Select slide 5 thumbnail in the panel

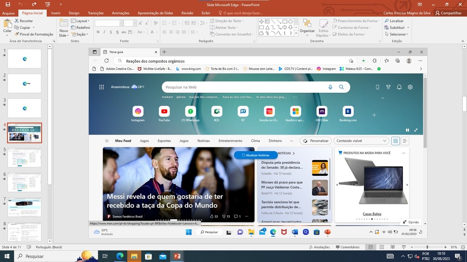25,158
